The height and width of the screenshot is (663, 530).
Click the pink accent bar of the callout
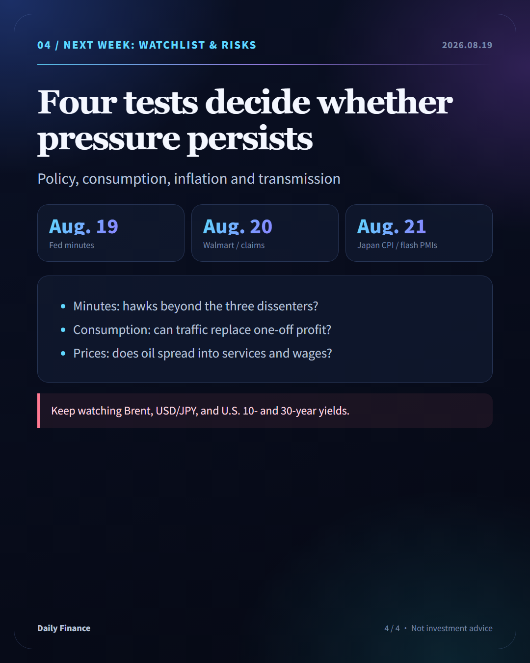38,411
